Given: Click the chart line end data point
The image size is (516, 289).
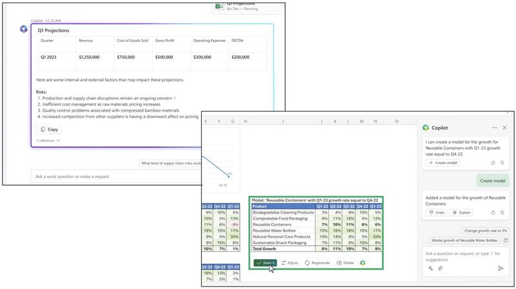Looking at the screenshot, I should click(x=229, y=176).
